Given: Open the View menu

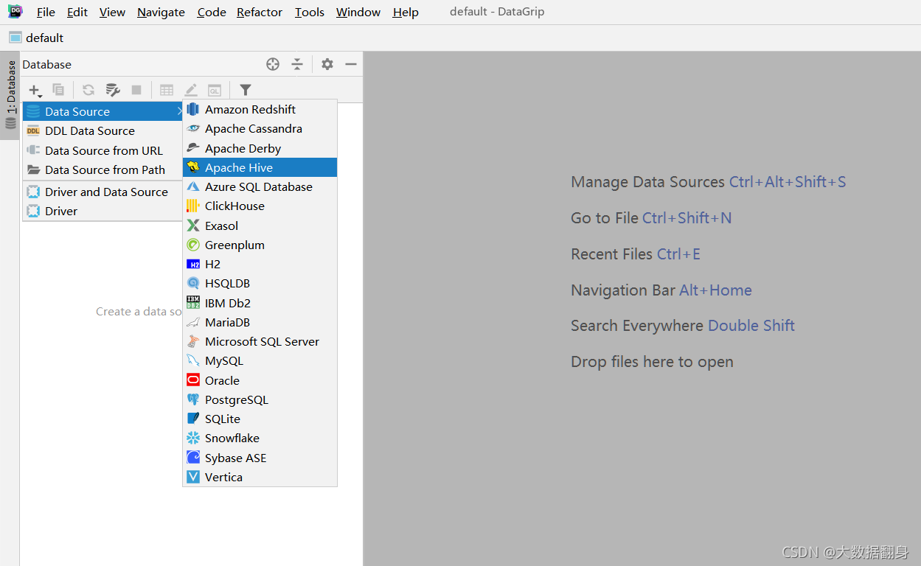Looking at the screenshot, I should (112, 12).
